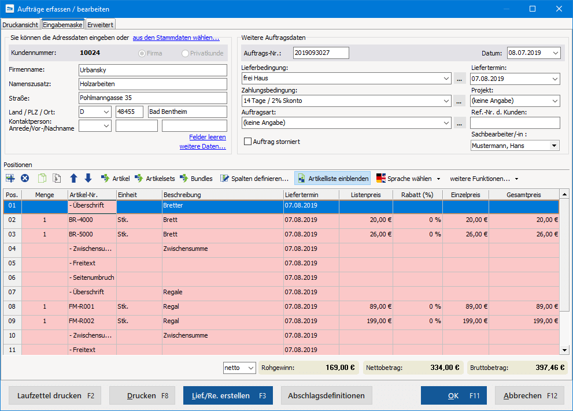Viewport: 573px width, 411px height.
Task: Click the Firmenname input field
Action: point(153,70)
